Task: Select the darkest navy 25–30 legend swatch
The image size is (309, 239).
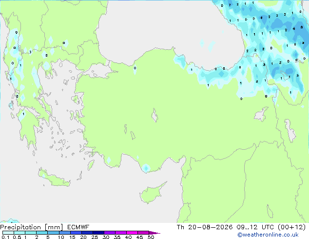Action: click(98, 233)
